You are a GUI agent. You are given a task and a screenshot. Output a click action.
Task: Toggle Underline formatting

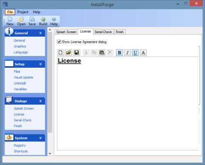coord(135,53)
